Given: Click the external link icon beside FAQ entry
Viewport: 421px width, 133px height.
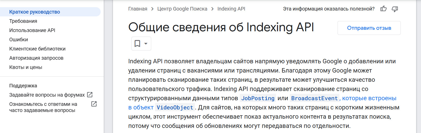Looking at the screenshot, I should [x=94, y=104].
